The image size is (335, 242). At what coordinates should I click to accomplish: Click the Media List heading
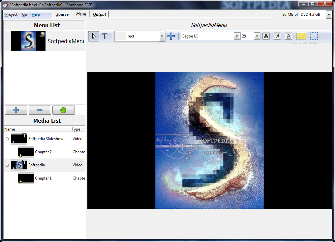click(x=47, y=121)
